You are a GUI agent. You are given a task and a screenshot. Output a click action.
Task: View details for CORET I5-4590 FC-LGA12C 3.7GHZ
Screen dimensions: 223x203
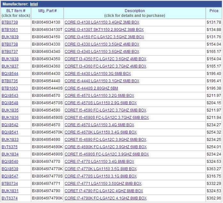pyautogui.click(x=105, y=110)
